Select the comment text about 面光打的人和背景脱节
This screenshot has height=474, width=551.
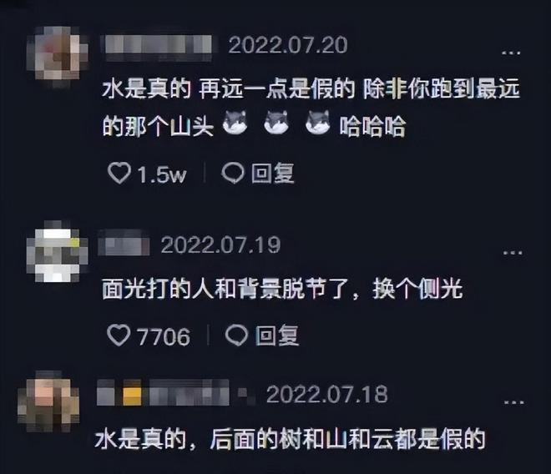pyautogui.click(x=282, y=289)
